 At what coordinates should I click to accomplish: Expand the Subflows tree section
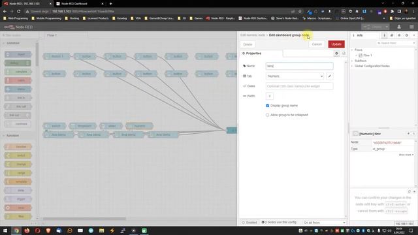click(x=352, y=61)
